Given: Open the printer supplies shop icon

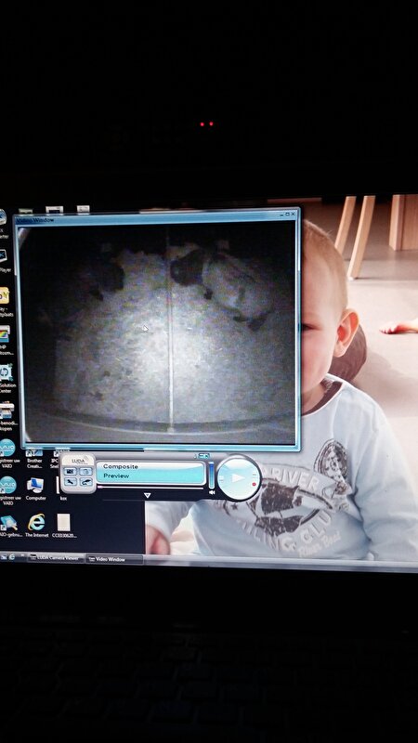Looking at the screenshot, I should tap(7, 414).
